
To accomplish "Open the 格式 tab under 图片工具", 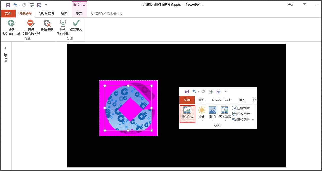I will (79, 13).
